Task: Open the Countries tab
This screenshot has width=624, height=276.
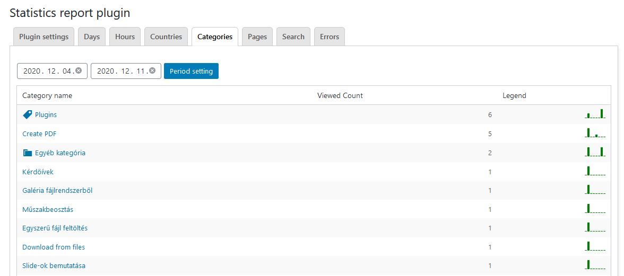Action: point(166,37)
